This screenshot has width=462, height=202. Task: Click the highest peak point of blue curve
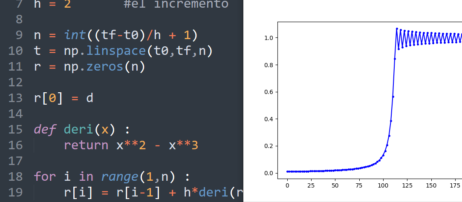point(397,28)
